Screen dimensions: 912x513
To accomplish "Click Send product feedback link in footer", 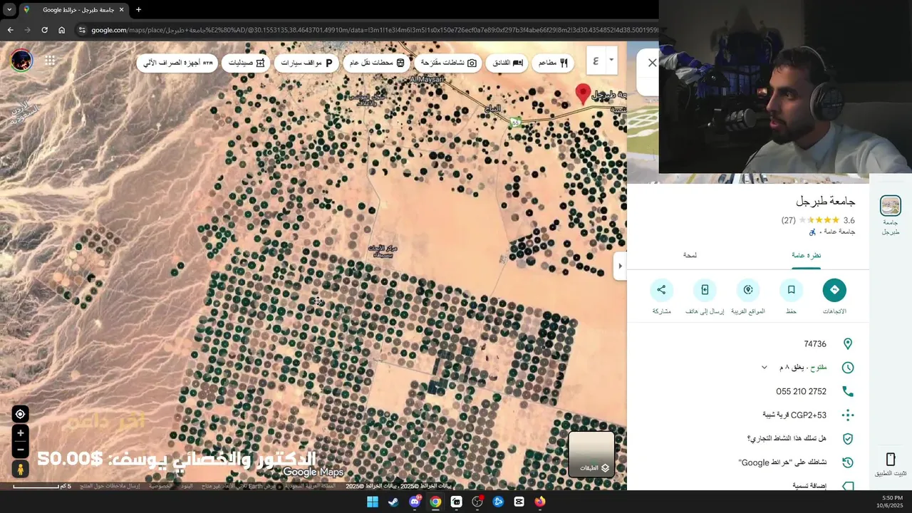I will coord(109,486).
